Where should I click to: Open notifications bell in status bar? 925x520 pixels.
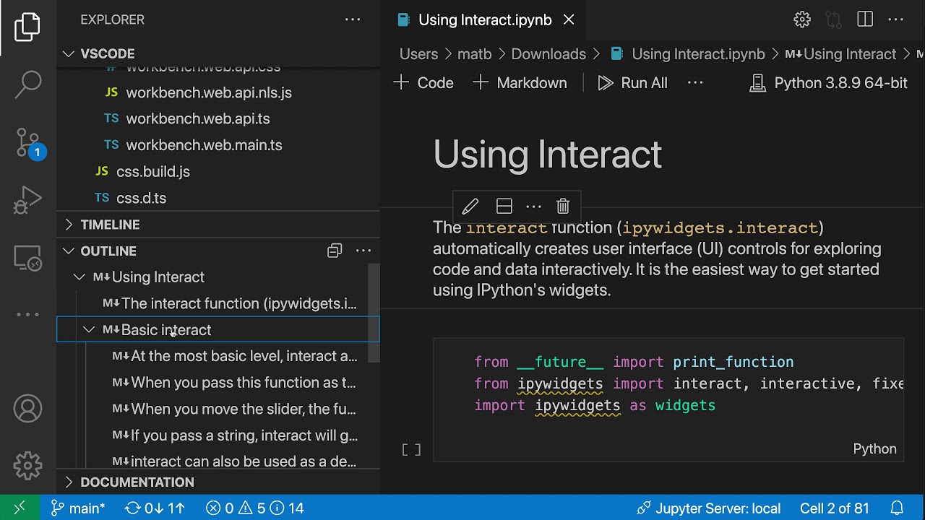point(897,508)
